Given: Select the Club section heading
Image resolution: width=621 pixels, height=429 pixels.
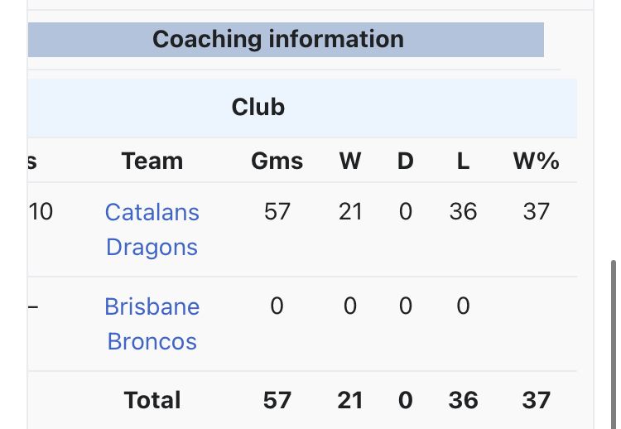Looking at the screenshot, I should click(x=258, y=107).
